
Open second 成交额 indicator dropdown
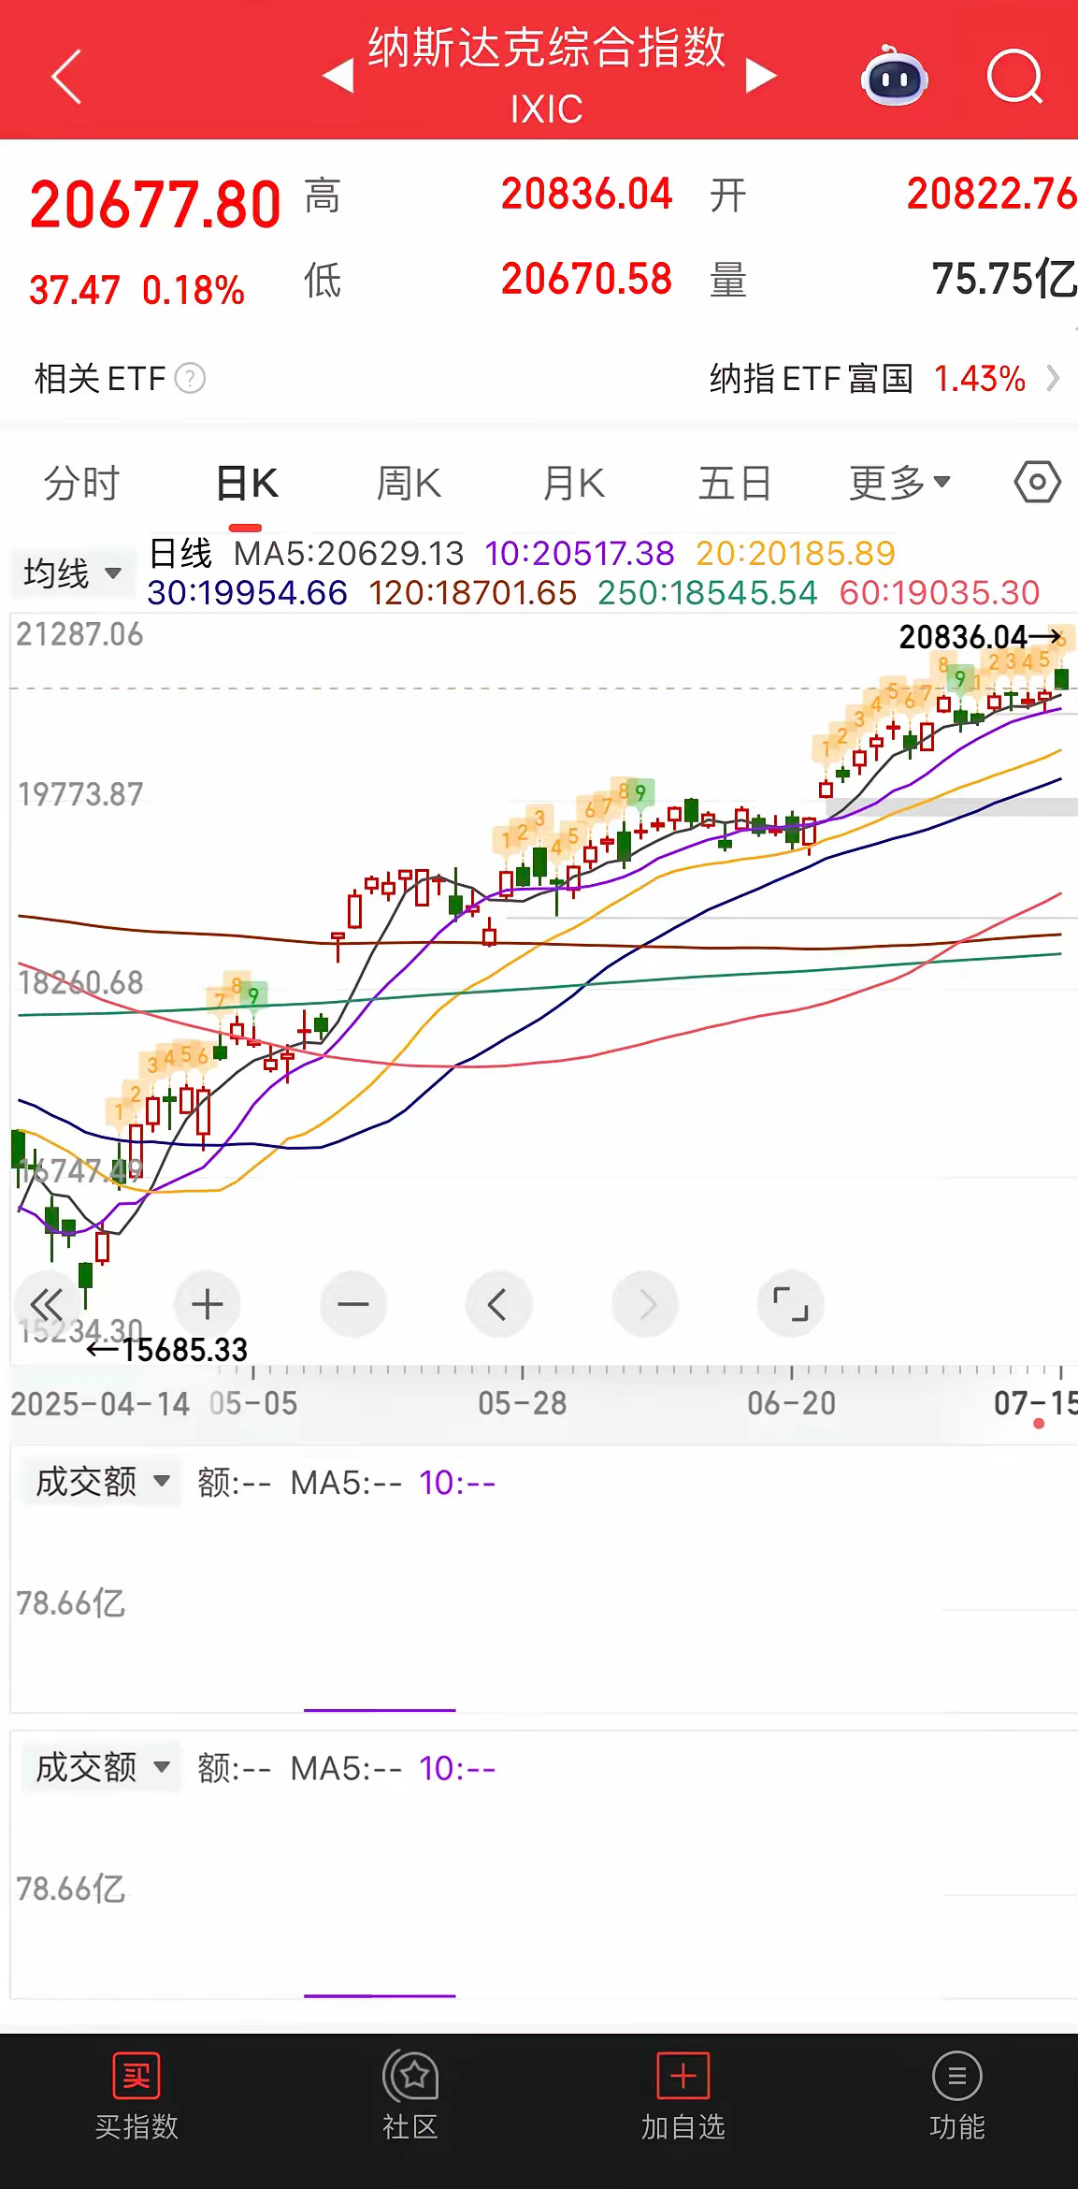(103, 1768)
